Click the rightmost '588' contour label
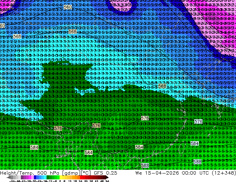 tap(197, 162)
